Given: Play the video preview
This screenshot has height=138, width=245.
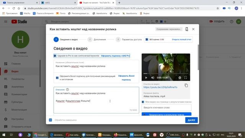Looking at the screenshot, I should (146, 77).
